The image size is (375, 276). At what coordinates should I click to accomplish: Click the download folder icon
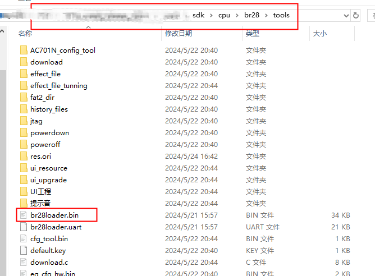[x=24, y=62]
